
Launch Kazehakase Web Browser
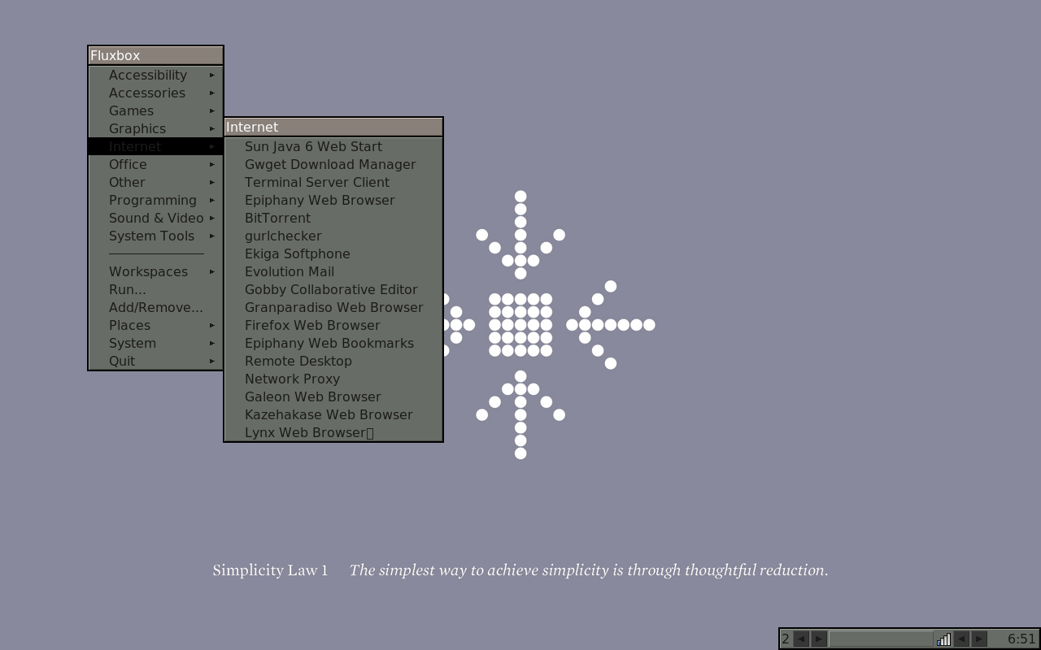(x=333, y=414)
